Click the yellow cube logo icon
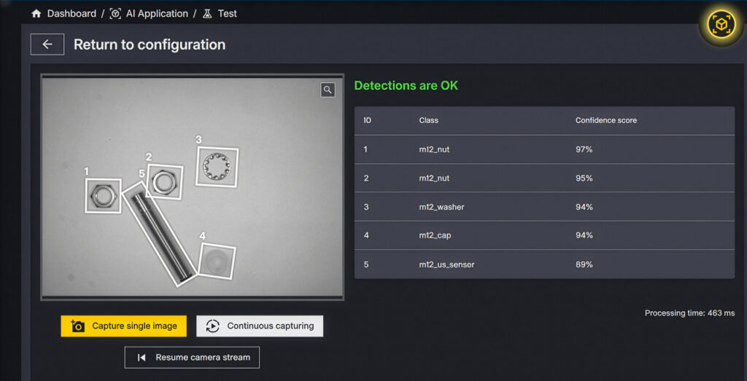Screen dimensions: 747x381 pyautogui.click(x=721, y=25)
